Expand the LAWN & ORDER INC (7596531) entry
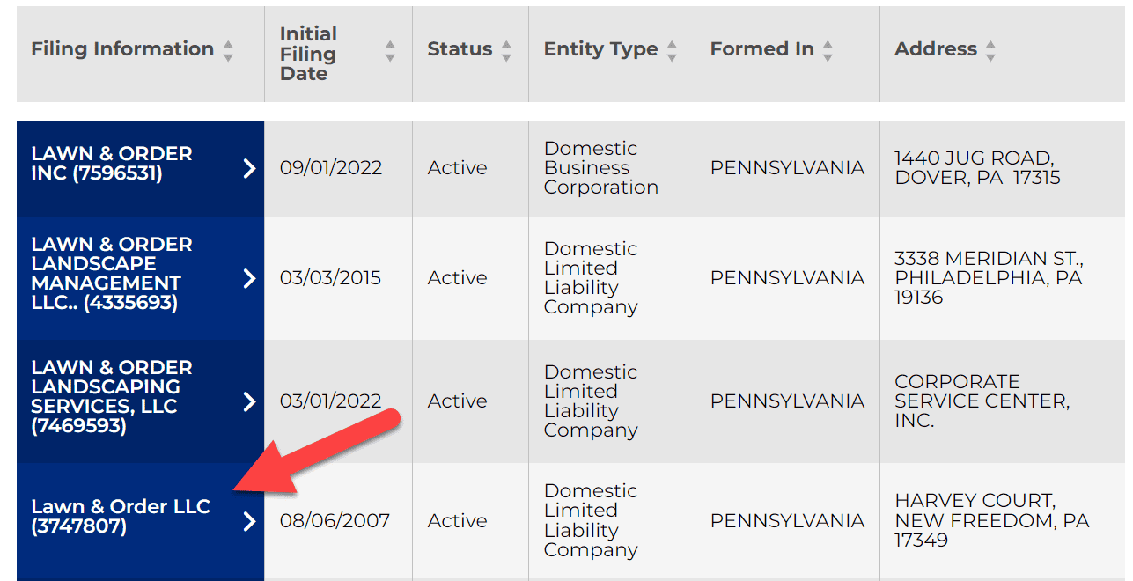Image resolution: width=1133 pixels, height=581 pixels. (248, 167)
